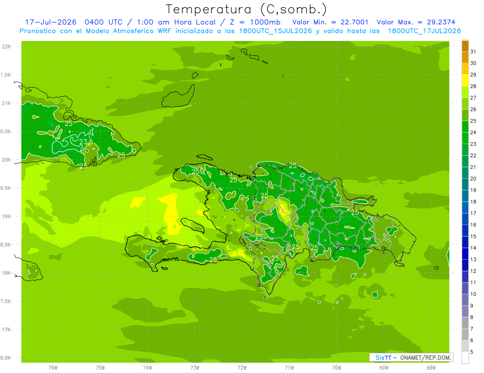Image resolution: width=484 pixels, height=373 pixels.
Task: Click the "18N" latitude axis label
Action: pyautogui.click(x=6, y=273)
